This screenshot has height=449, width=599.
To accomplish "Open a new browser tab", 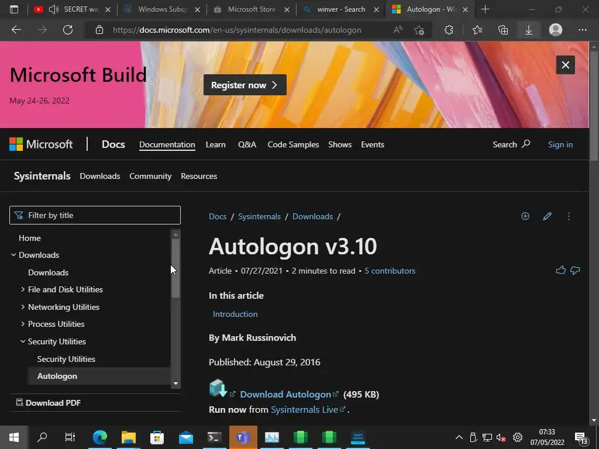I will (x=485, y=9).
